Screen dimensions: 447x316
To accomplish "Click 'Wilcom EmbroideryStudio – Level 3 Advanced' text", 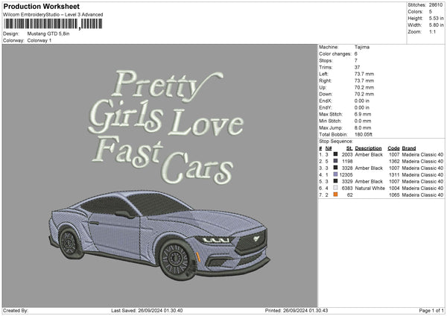I will (x=53, y=15).
